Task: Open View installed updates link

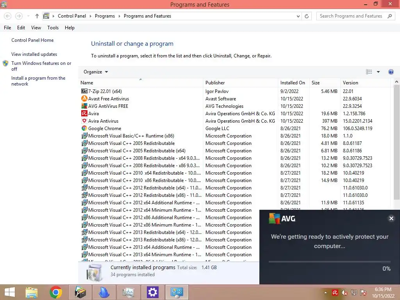Action: click(x=34, y=54)
